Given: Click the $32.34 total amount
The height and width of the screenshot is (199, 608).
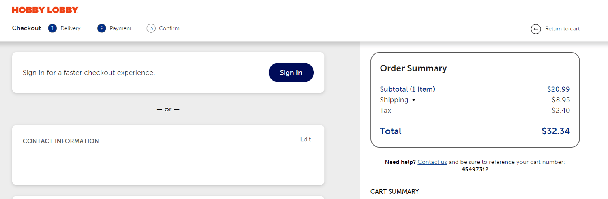Looking at the screenshot, I should [x=556, y=131].
